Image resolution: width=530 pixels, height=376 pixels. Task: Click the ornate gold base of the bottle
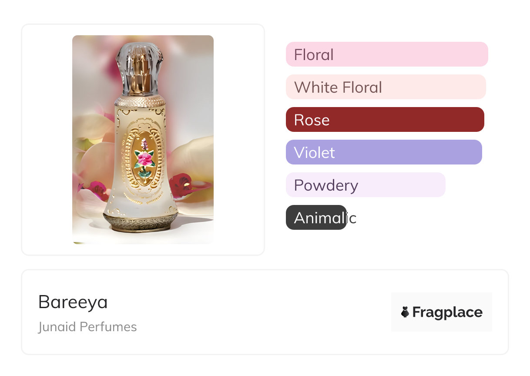(141, 221)
